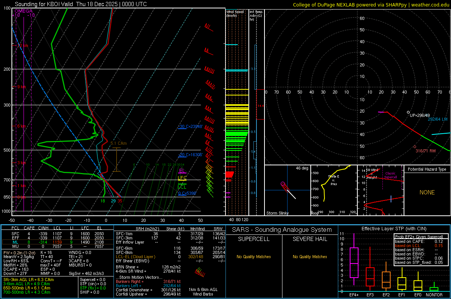Click the 700-500mb LR = 4.3 C/km line
The height and width of the screenshot is (299, 451).
[x=27, y=292]
